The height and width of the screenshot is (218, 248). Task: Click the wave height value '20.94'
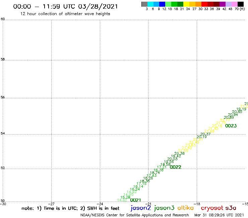[x=233, y=115]
